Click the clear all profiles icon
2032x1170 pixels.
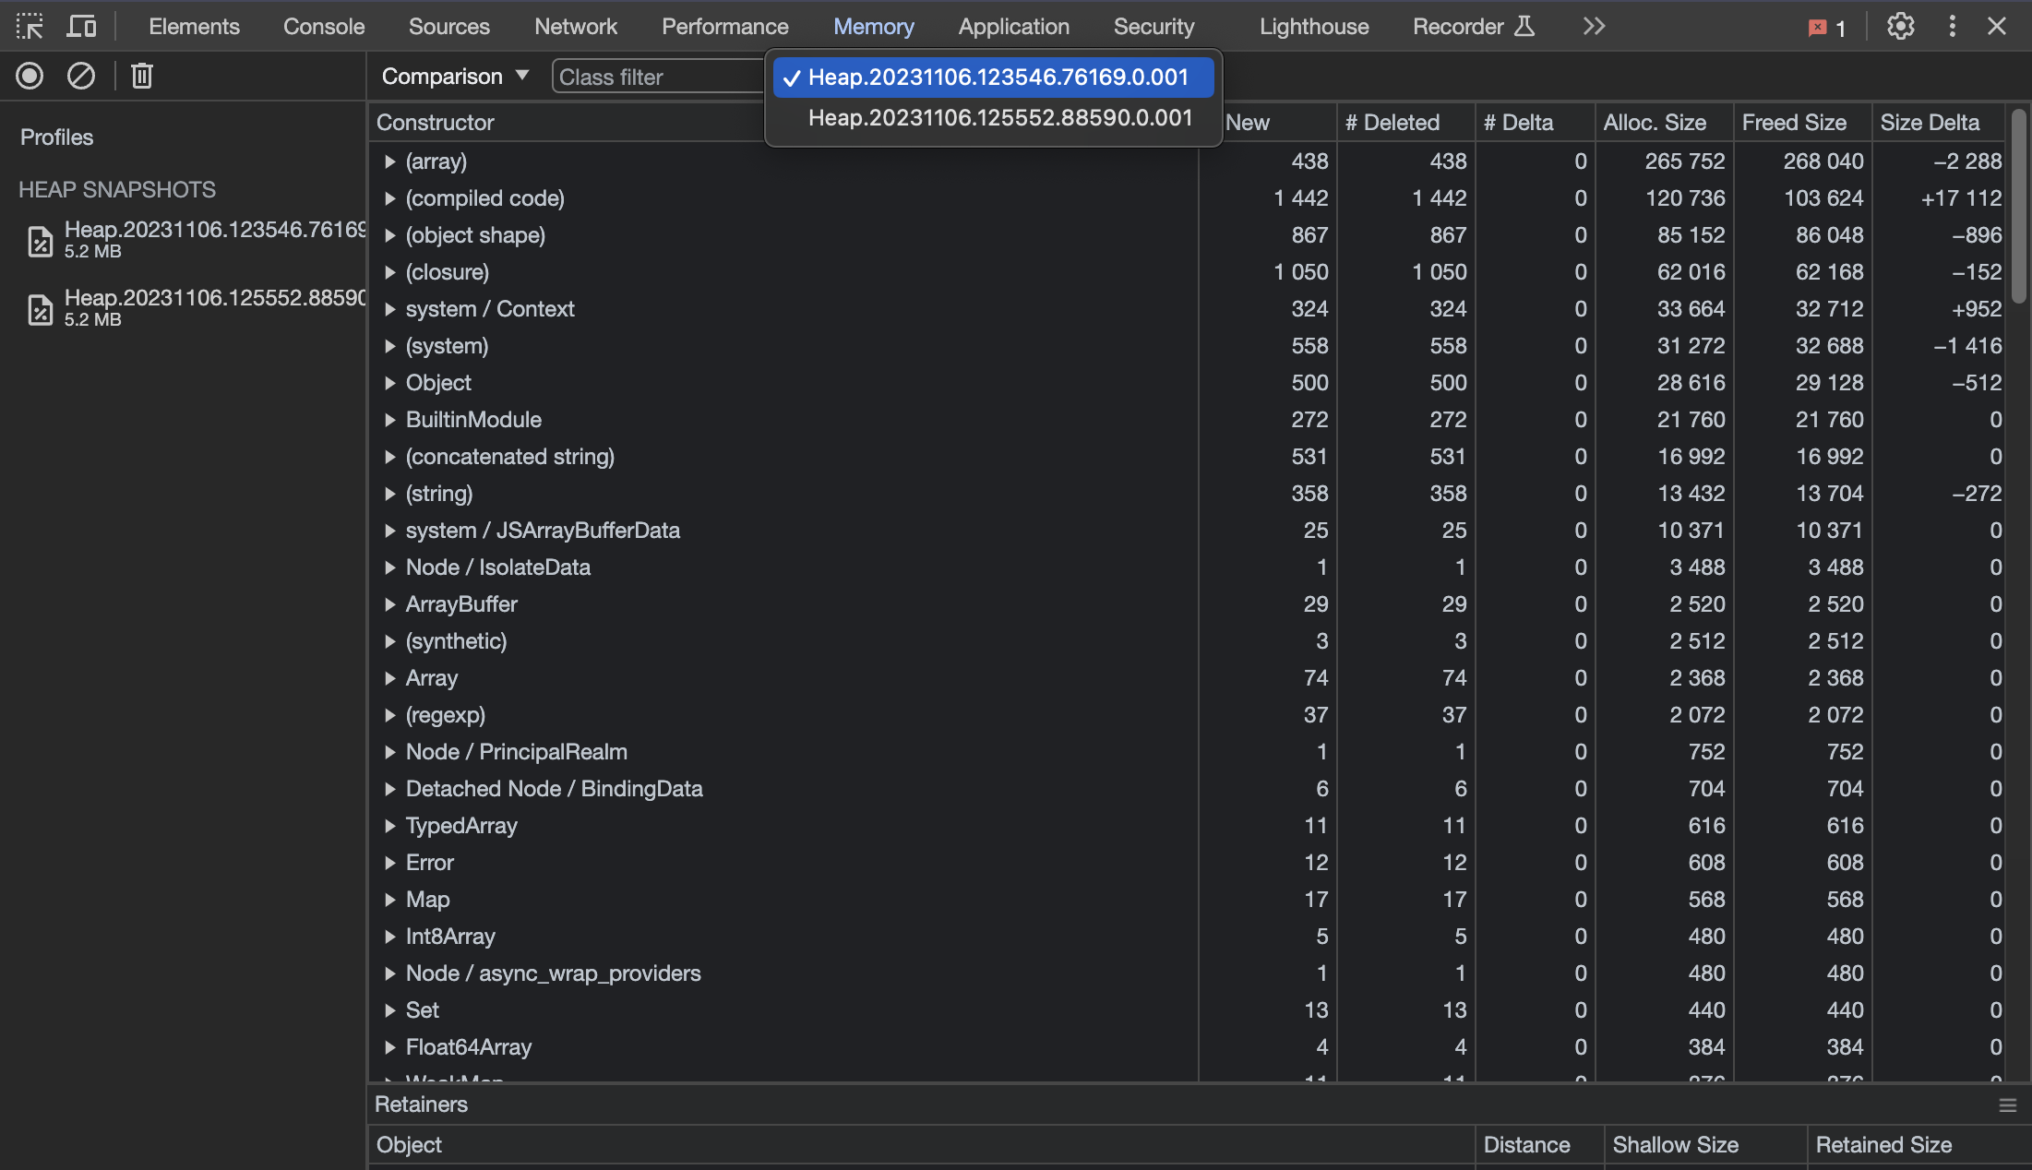coord(80,76)
